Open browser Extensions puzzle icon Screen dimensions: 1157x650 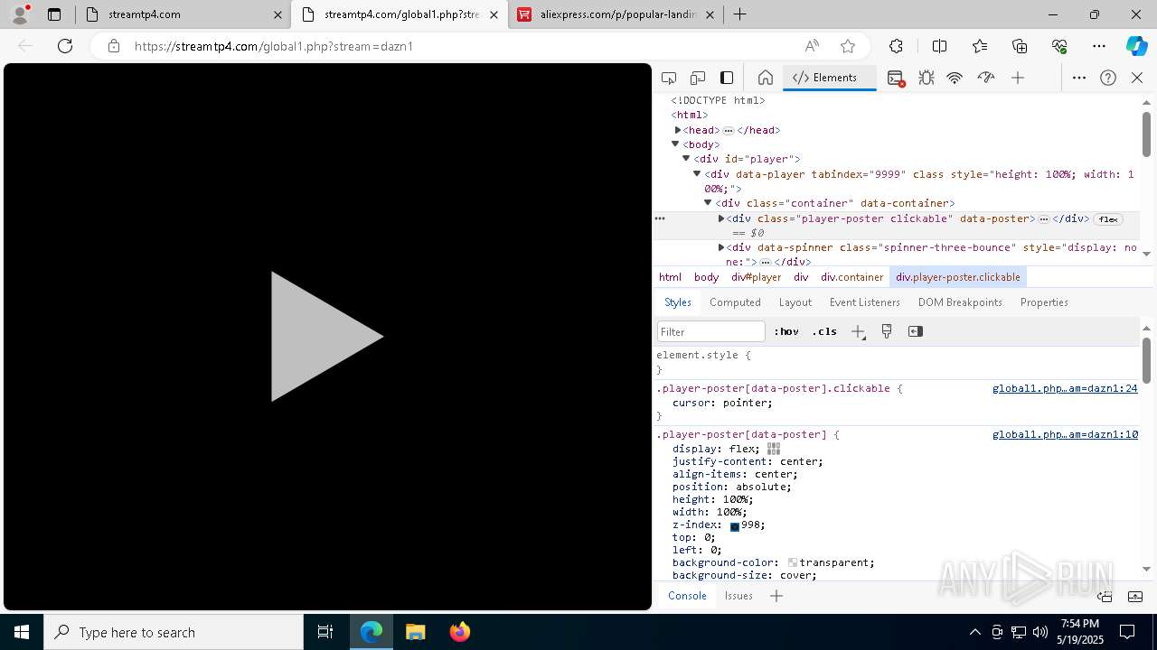[x=896, y=46]
